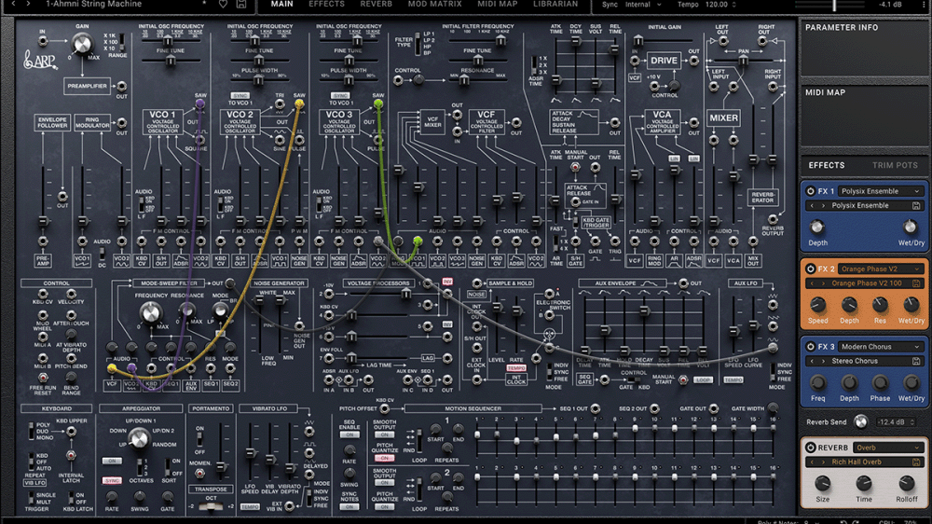The width and height of the screenshot is (932, 524).
Task: Click the heart favorite icon for the preset
Action: point(222,5)
